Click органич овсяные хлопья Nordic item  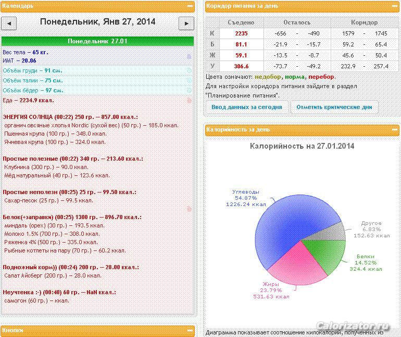91,126
